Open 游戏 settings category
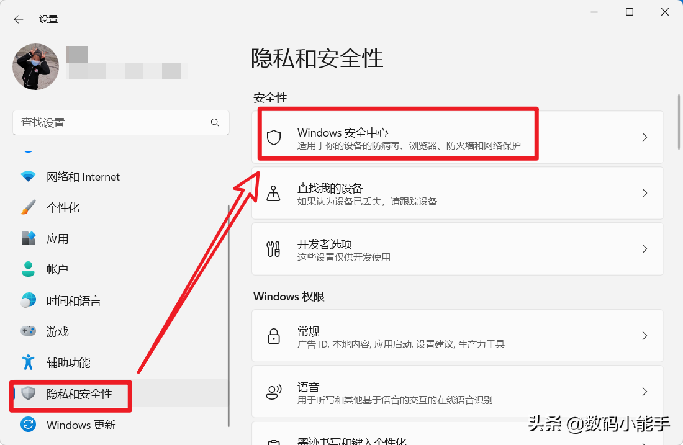This screenshot has height=445, width=683. 120,332
